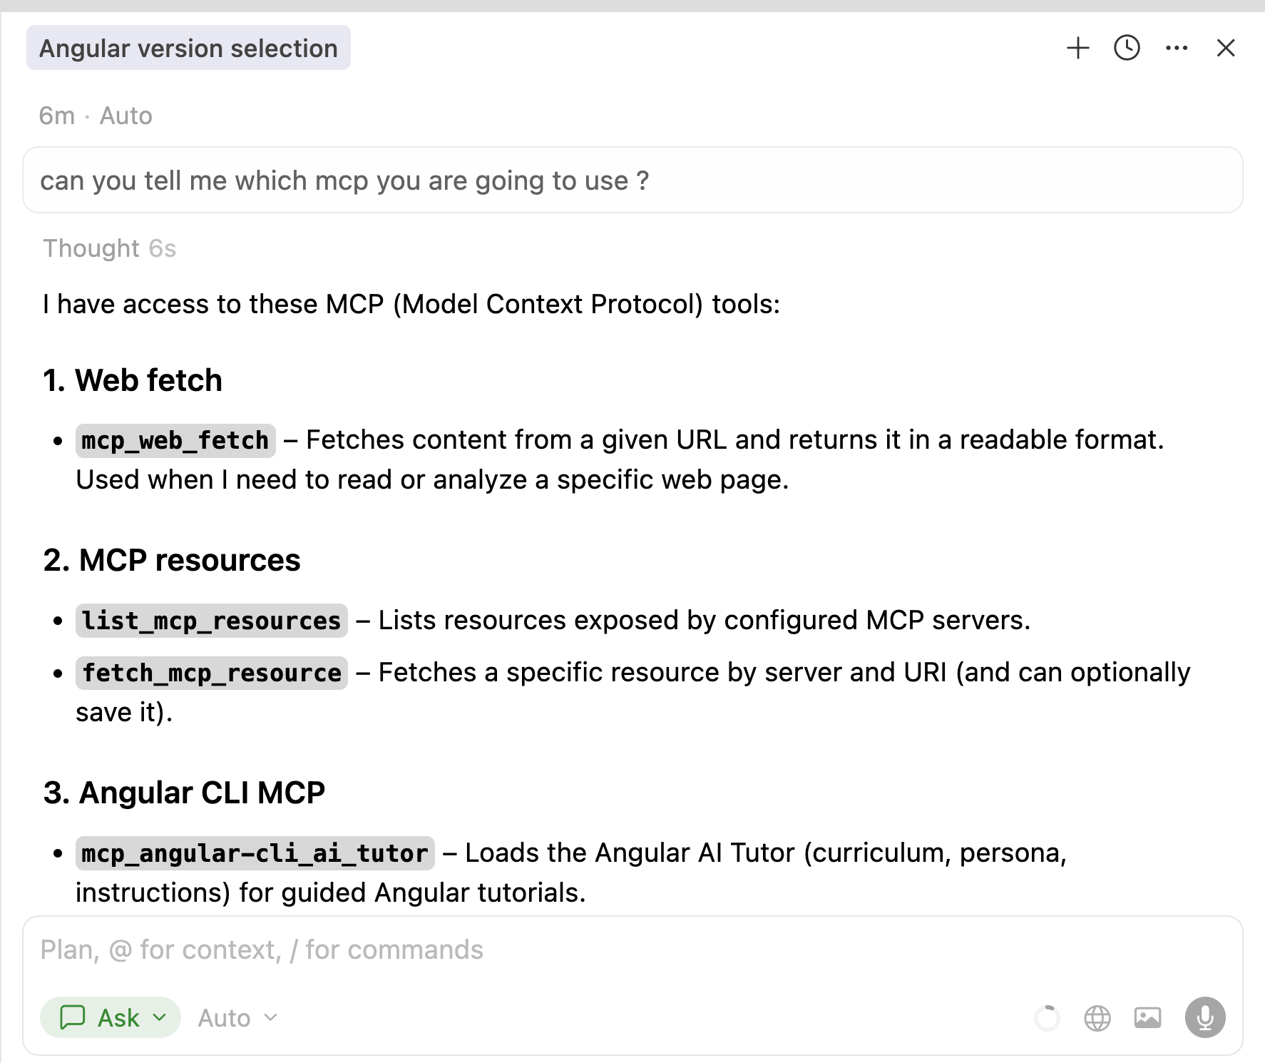Viewport: 1265px width, 1063px height.
Task: Select the list_mcp_resources code token
Action: coord(210,621)
